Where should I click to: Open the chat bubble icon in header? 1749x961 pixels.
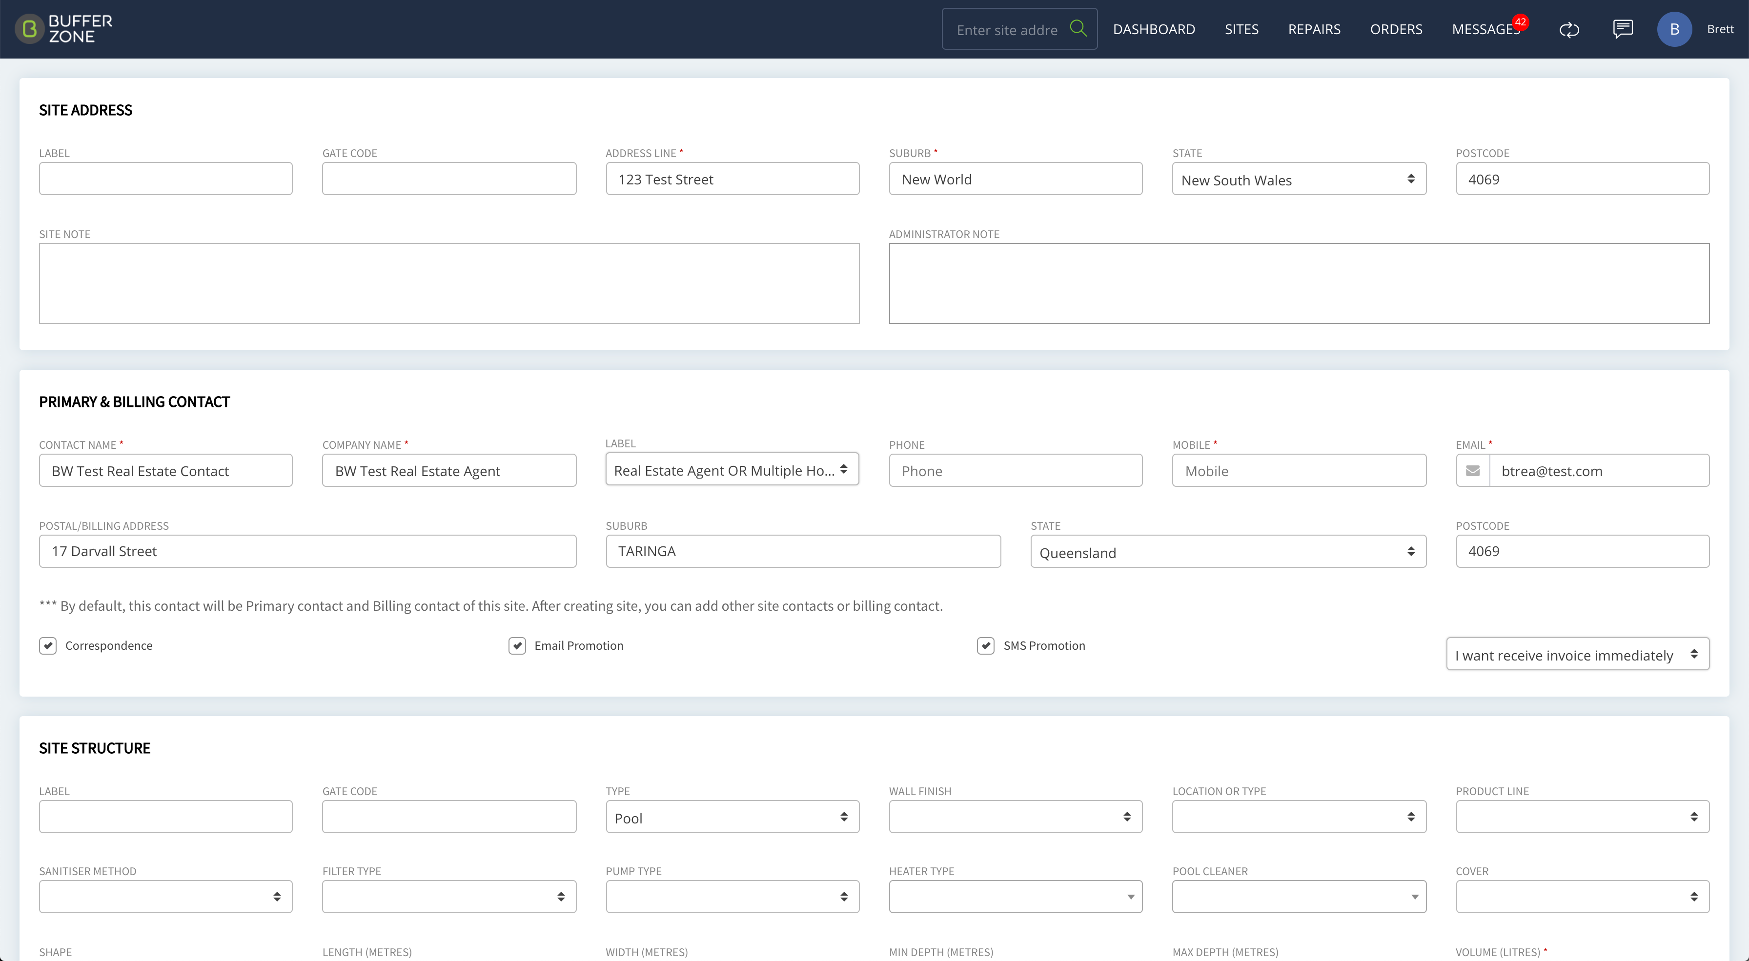pos(1623,28)
